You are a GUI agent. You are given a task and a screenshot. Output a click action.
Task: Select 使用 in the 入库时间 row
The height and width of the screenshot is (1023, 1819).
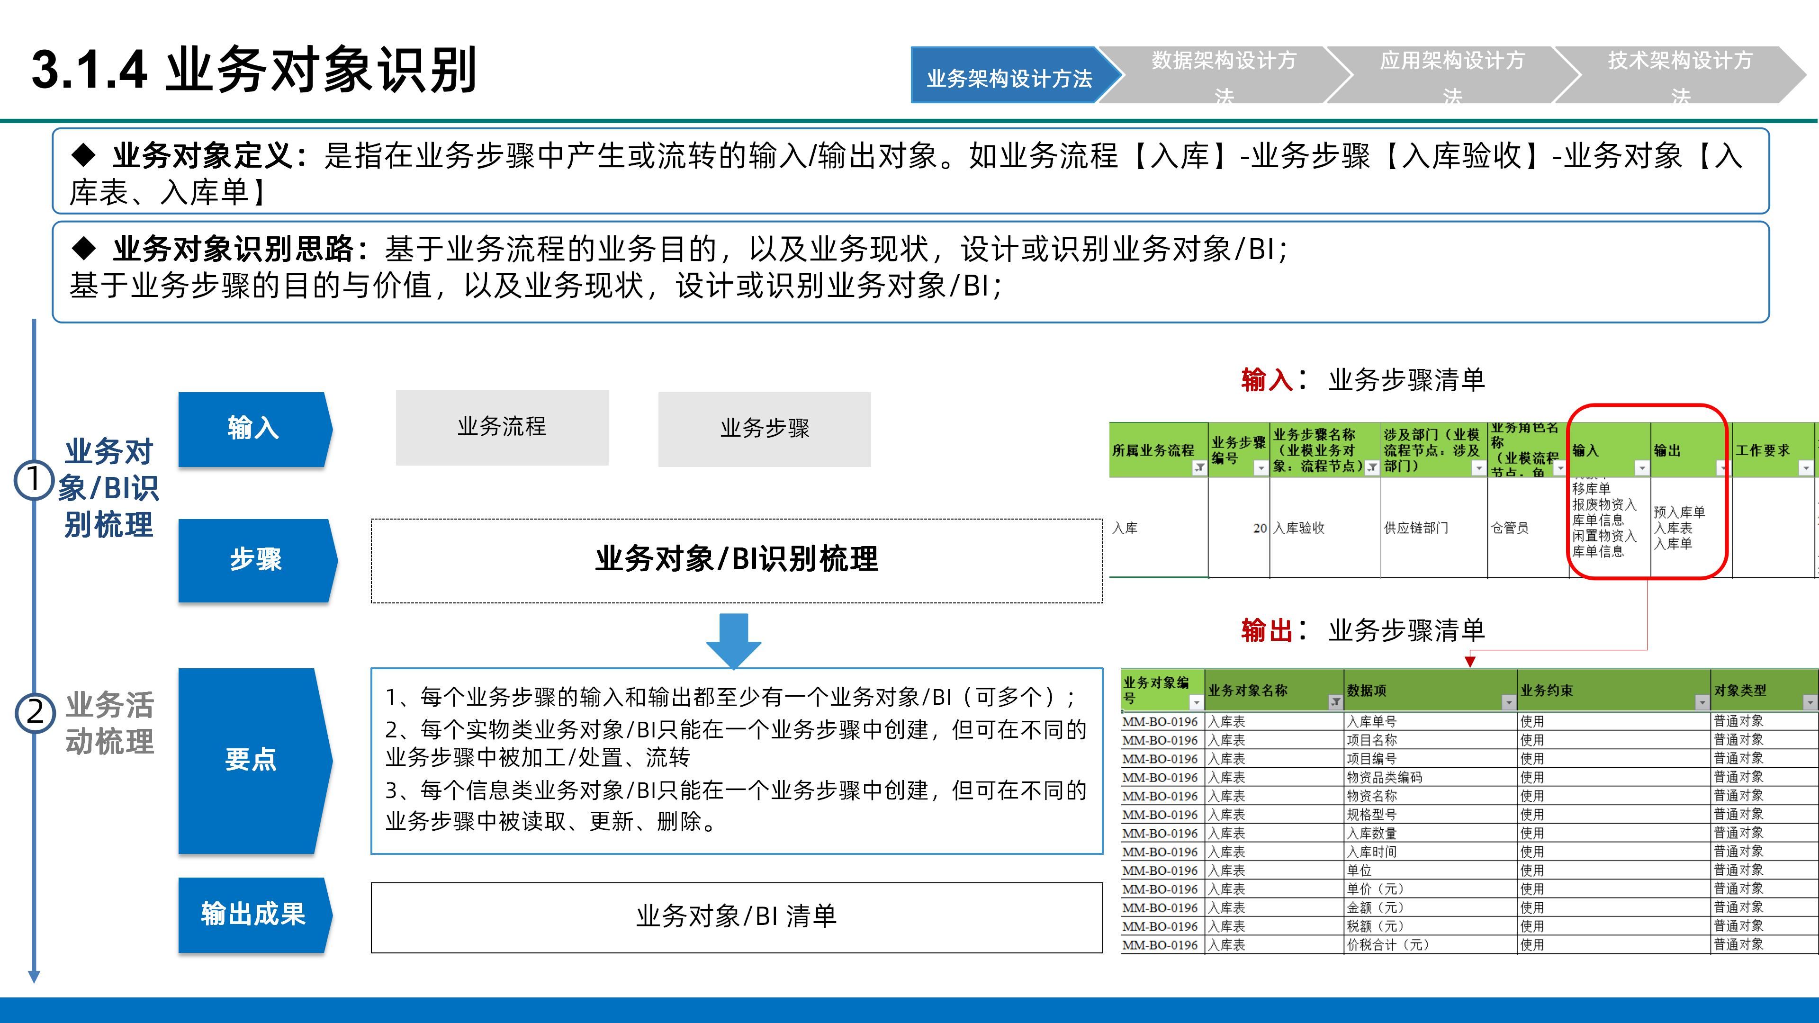coord(1614,852)
